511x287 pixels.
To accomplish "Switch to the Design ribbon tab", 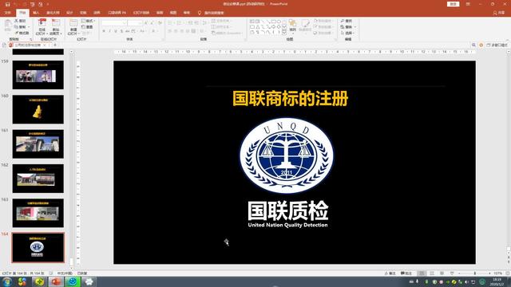I will [69, 13].
